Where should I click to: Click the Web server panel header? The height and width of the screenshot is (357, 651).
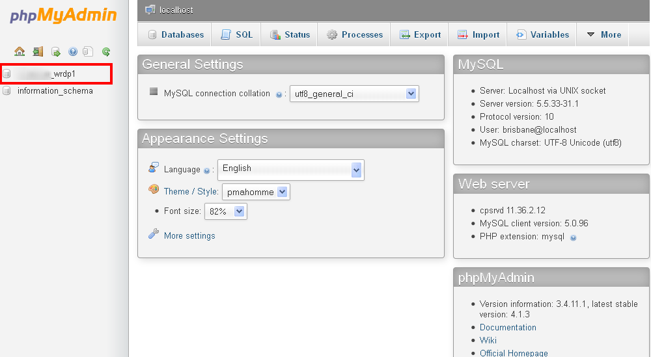click(551, 183)
